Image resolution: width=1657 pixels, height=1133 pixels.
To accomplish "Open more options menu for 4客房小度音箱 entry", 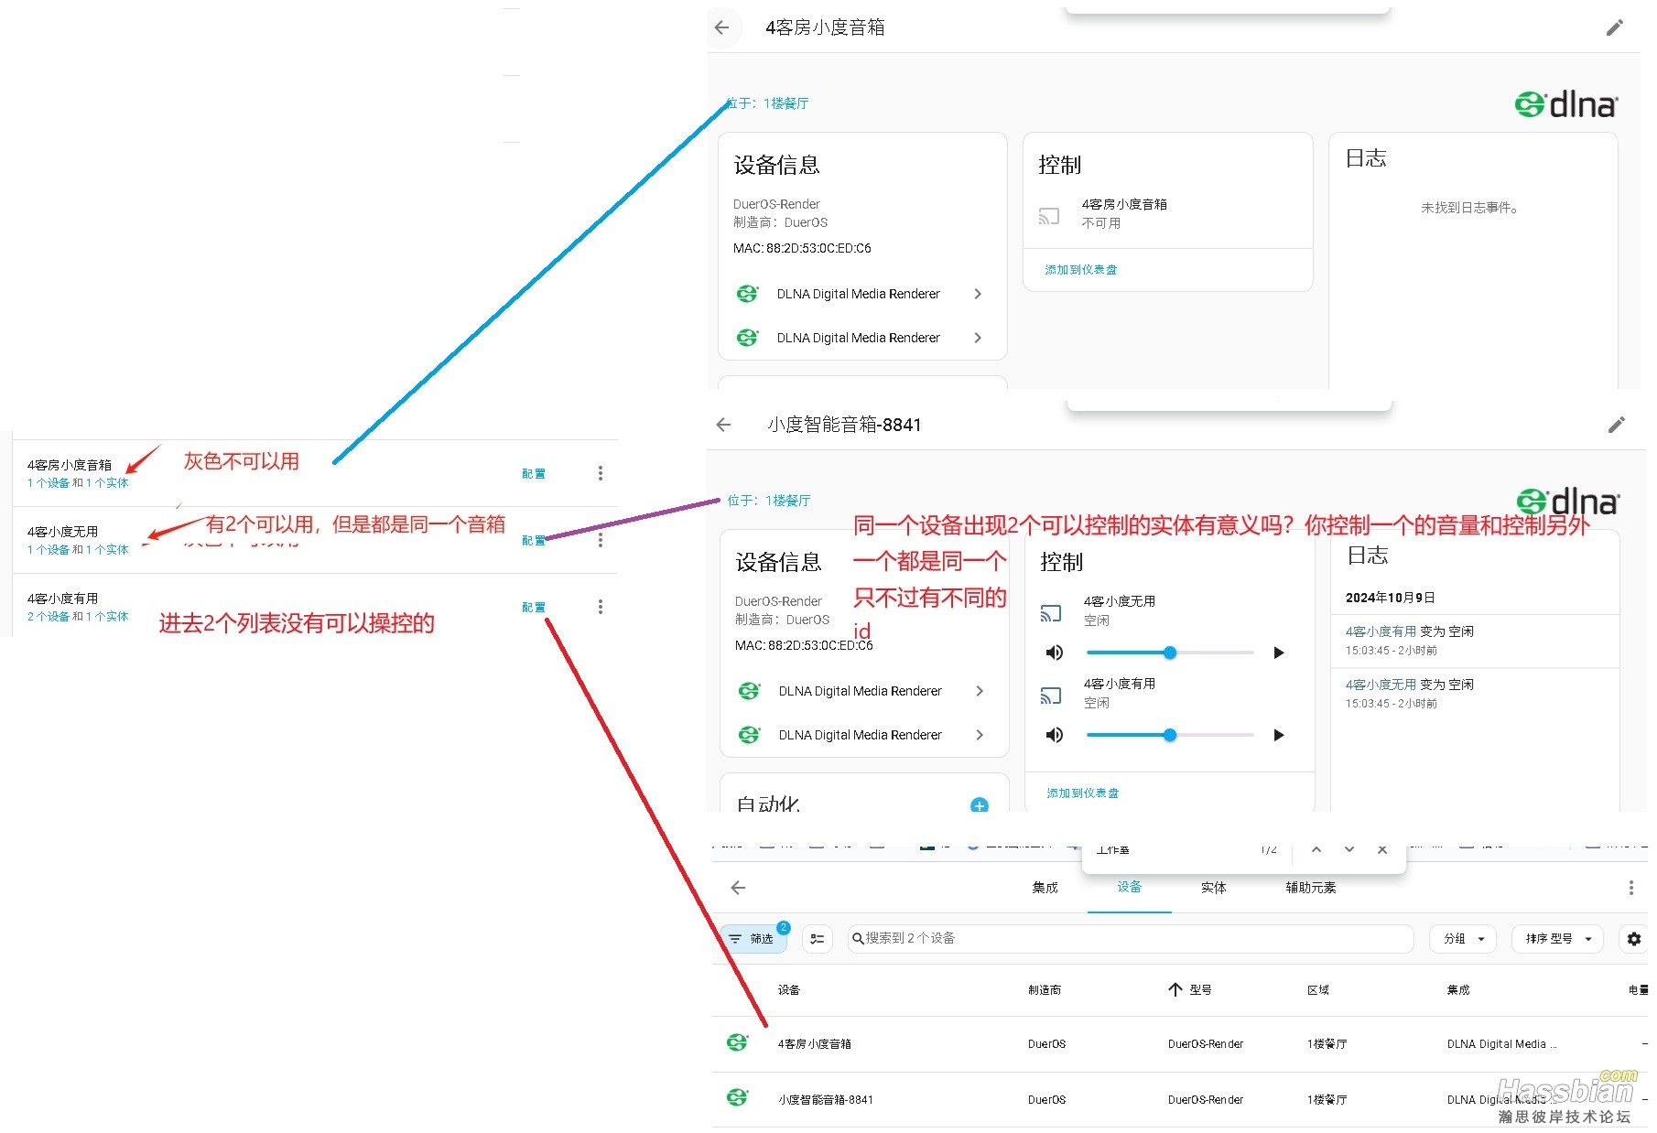I will 601,473.
